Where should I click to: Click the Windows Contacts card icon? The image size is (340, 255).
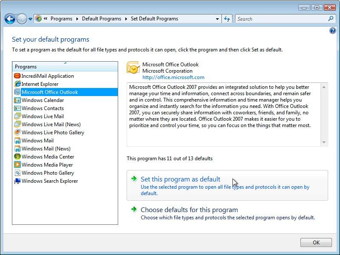17,108
